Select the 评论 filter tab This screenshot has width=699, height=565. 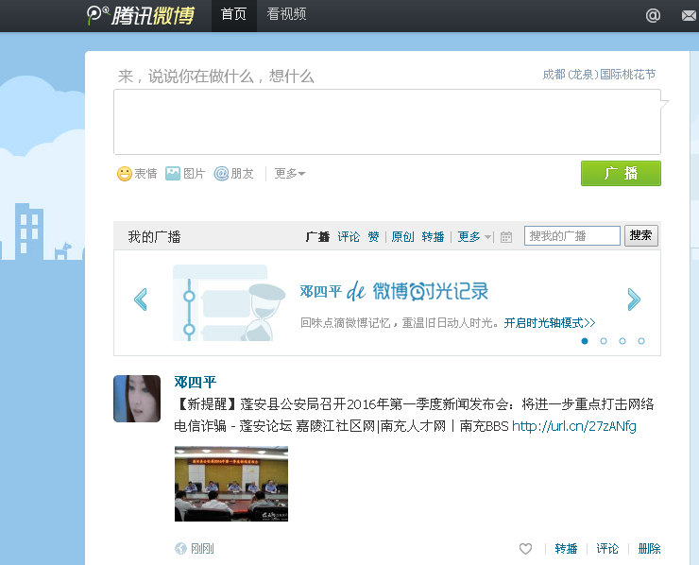(x=349, y=237)
